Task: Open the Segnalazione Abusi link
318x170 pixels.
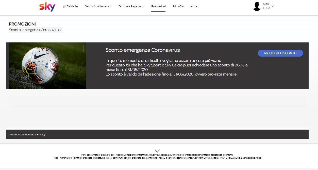Action: pos(251,158)
